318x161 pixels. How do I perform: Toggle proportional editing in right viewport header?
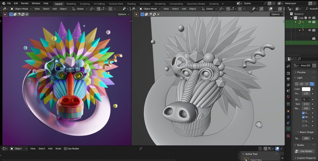tap(240, 9)
